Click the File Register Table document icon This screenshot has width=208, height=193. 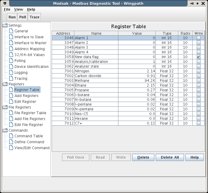11,113
